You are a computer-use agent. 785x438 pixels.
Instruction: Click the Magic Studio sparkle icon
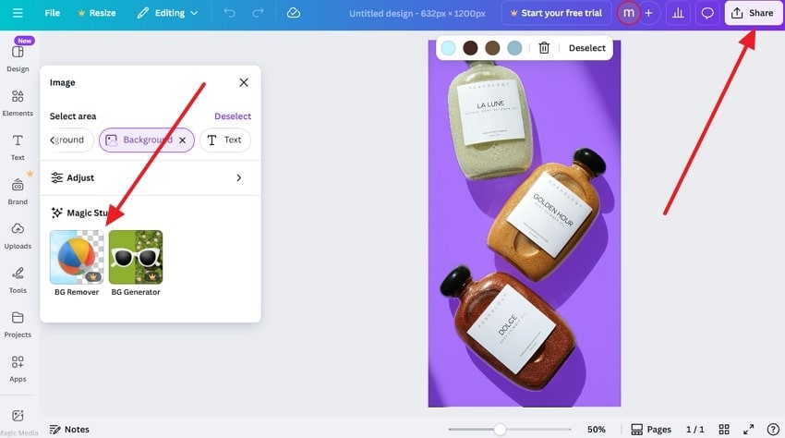56,213
